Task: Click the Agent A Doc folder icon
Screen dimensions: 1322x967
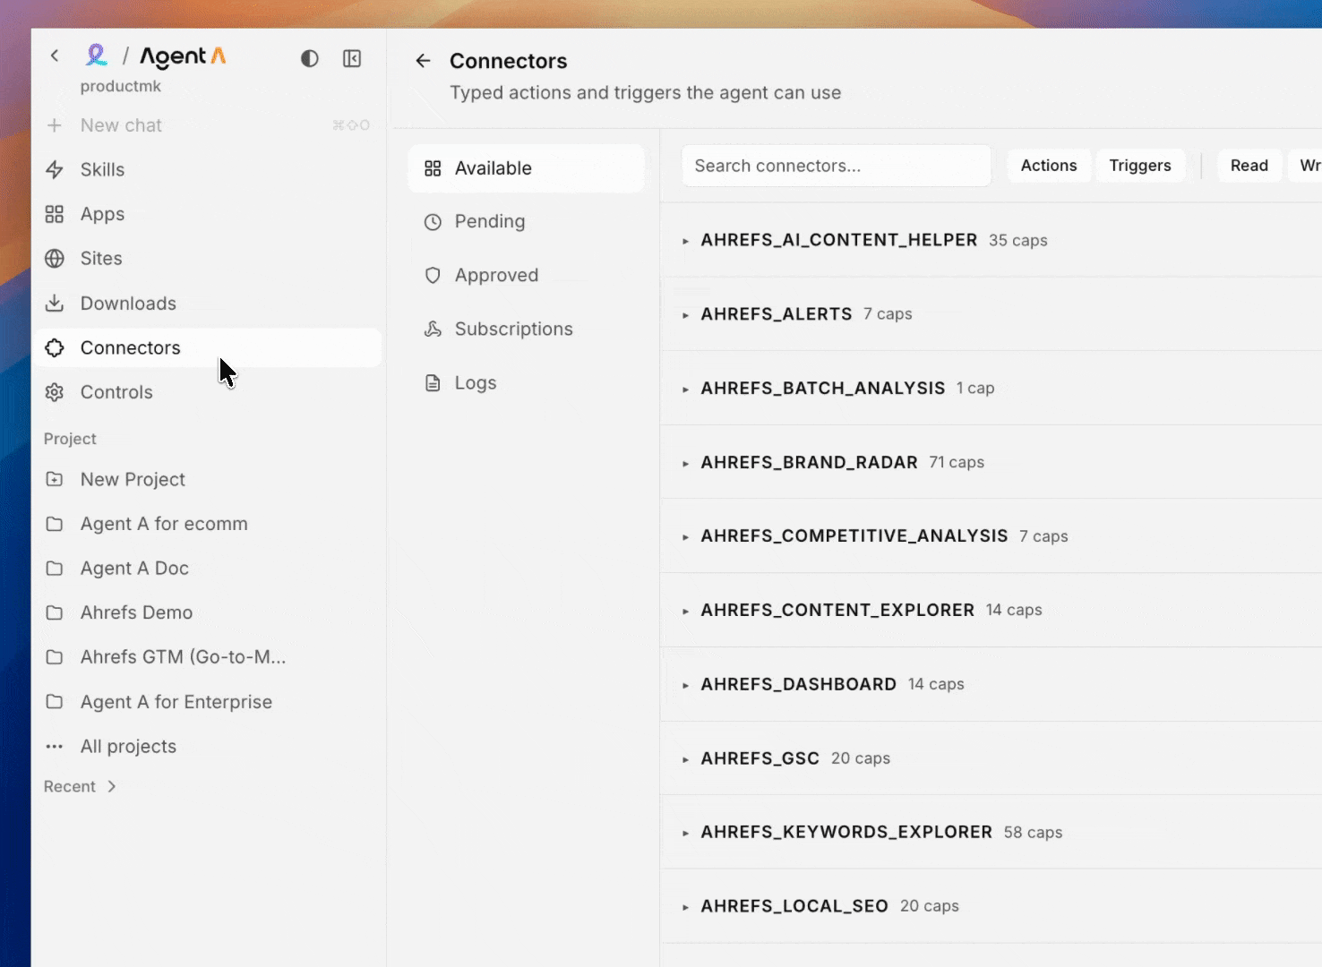Action: [x=55, y=569]
